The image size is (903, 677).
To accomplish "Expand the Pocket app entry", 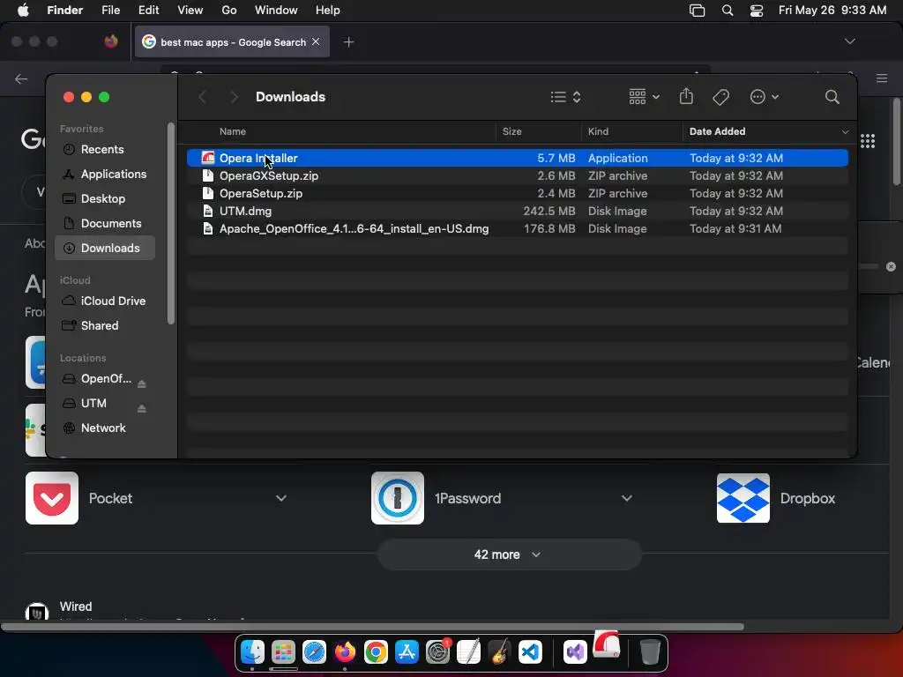I will click(x=281, y=498).
